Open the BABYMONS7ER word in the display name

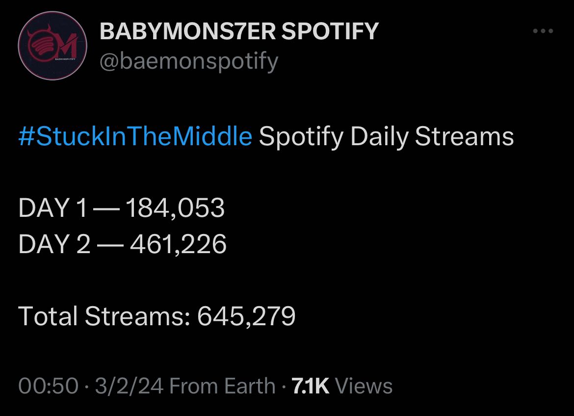coord(187,31)
